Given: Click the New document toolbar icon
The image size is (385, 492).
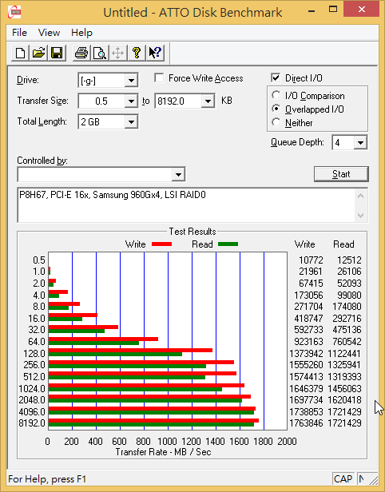Looking at the screenshot, I should pyautogui.click(x=21, y=53).
